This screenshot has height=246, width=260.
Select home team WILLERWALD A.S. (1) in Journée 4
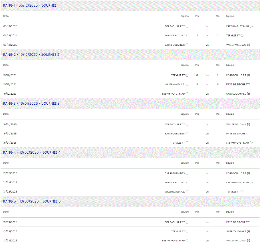point(176,192)
